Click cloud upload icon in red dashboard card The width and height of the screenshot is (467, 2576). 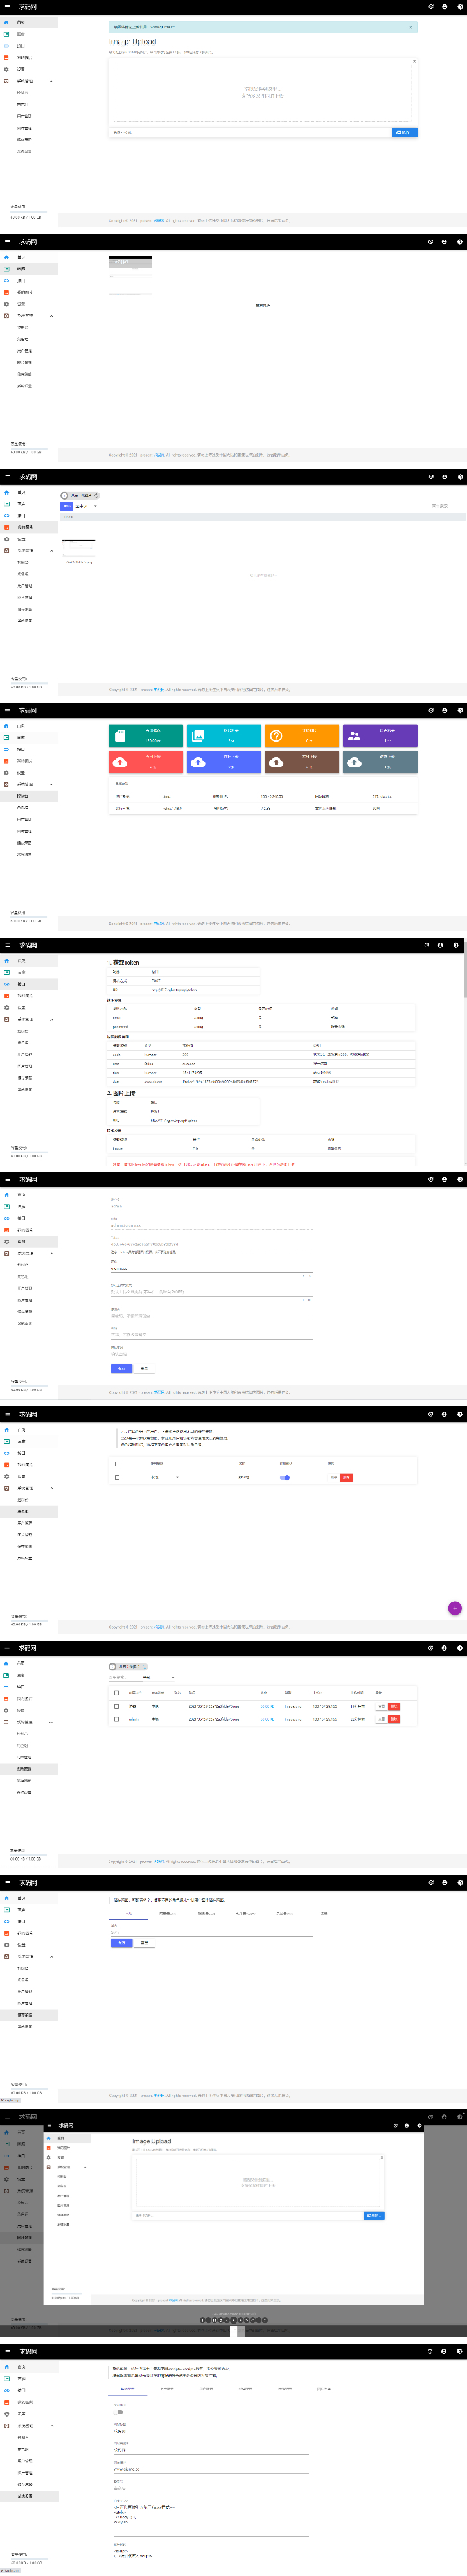pos(120,762)
